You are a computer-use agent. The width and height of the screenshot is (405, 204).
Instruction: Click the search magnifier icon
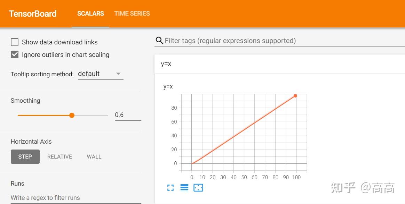pyautogui.click(x=159, y=41)
